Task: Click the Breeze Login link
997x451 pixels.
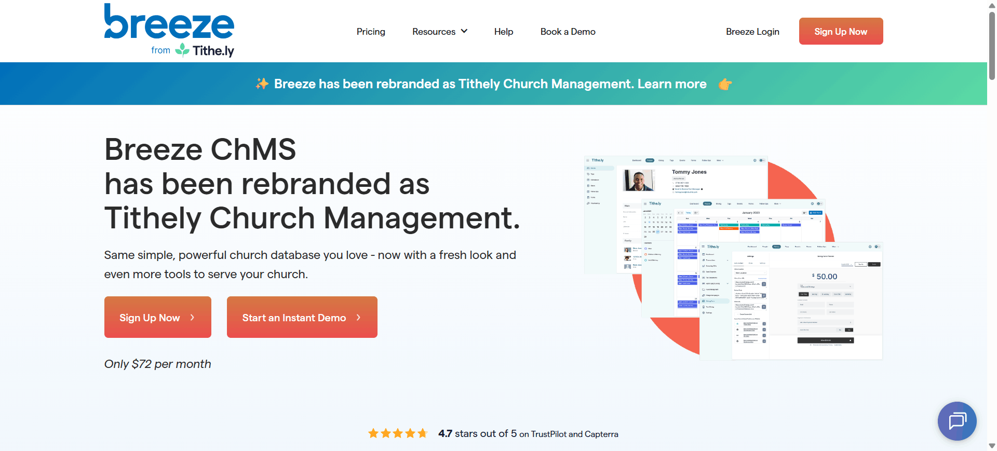Action: (x=752, y=32)
